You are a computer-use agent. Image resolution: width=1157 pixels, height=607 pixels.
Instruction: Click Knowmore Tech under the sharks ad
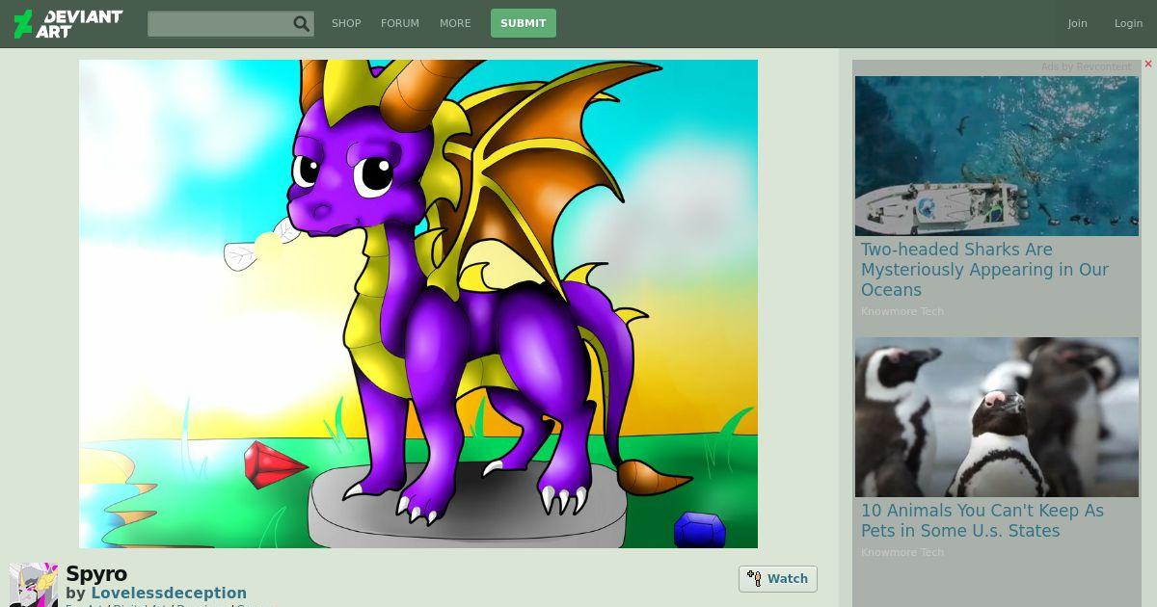pyautogui.click(x=902, y=311)
